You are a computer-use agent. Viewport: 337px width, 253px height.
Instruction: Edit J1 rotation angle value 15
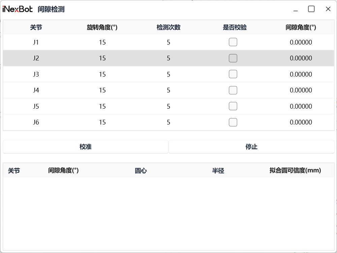click(x=102, y=43)
